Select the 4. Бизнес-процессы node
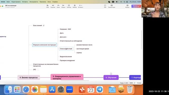 click(x=29, y=77)
